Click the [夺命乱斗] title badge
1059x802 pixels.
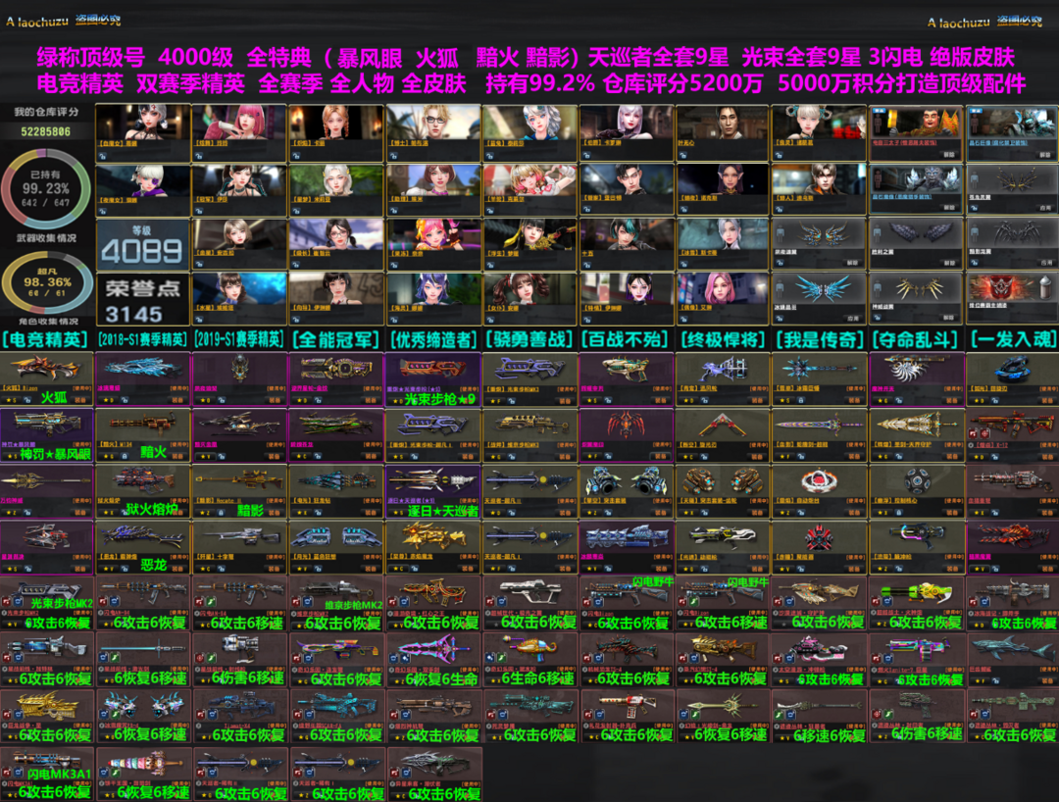tap(916, 339)
